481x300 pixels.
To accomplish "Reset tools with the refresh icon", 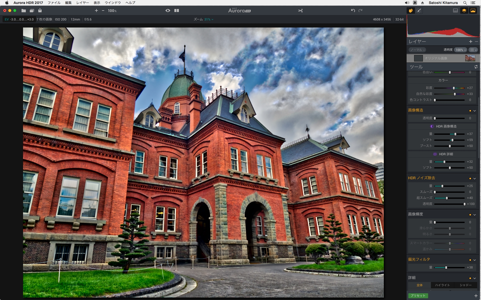I will tap(476, 67).
